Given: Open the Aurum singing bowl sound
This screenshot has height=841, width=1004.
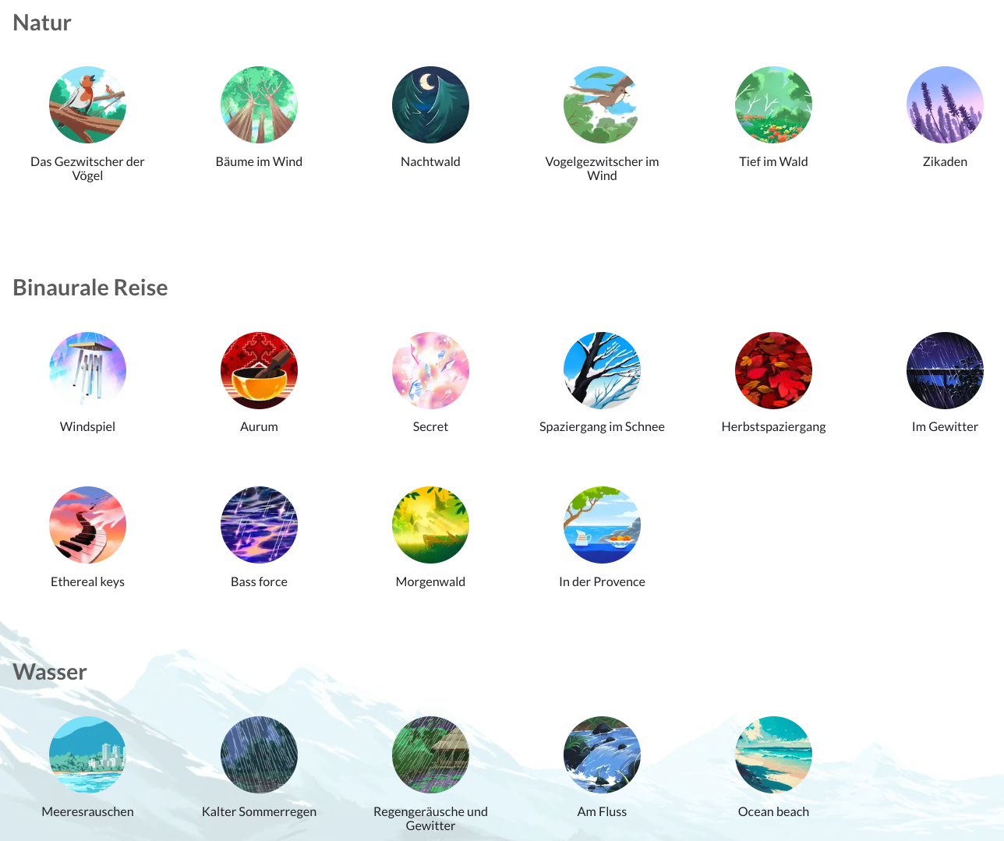Looking at the screenshot, I should (x=259, y=370).
